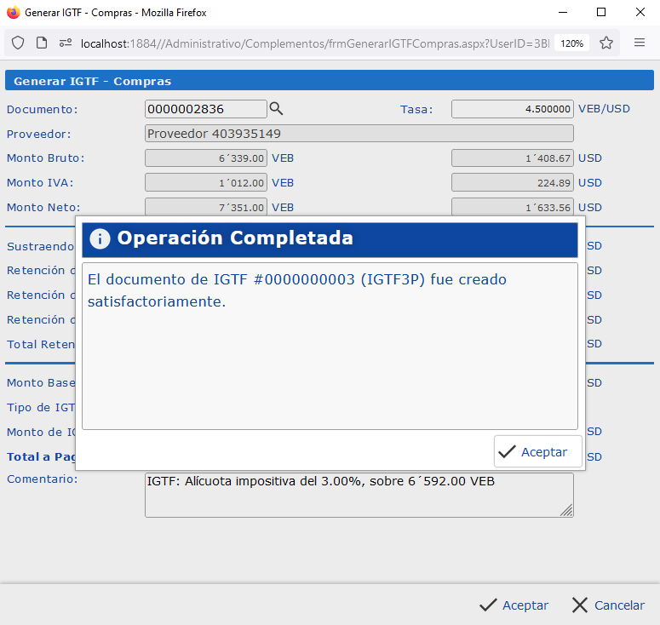Viewport: 660px width, 625px height.
Task: Click the document search magnifier icon
Action: (x=276, y=109)
